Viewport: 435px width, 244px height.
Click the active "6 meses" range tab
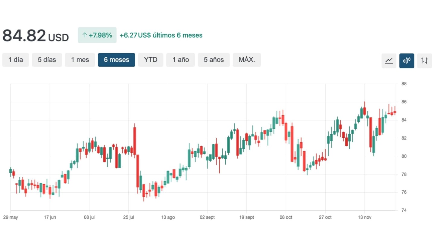coord(116,60)
